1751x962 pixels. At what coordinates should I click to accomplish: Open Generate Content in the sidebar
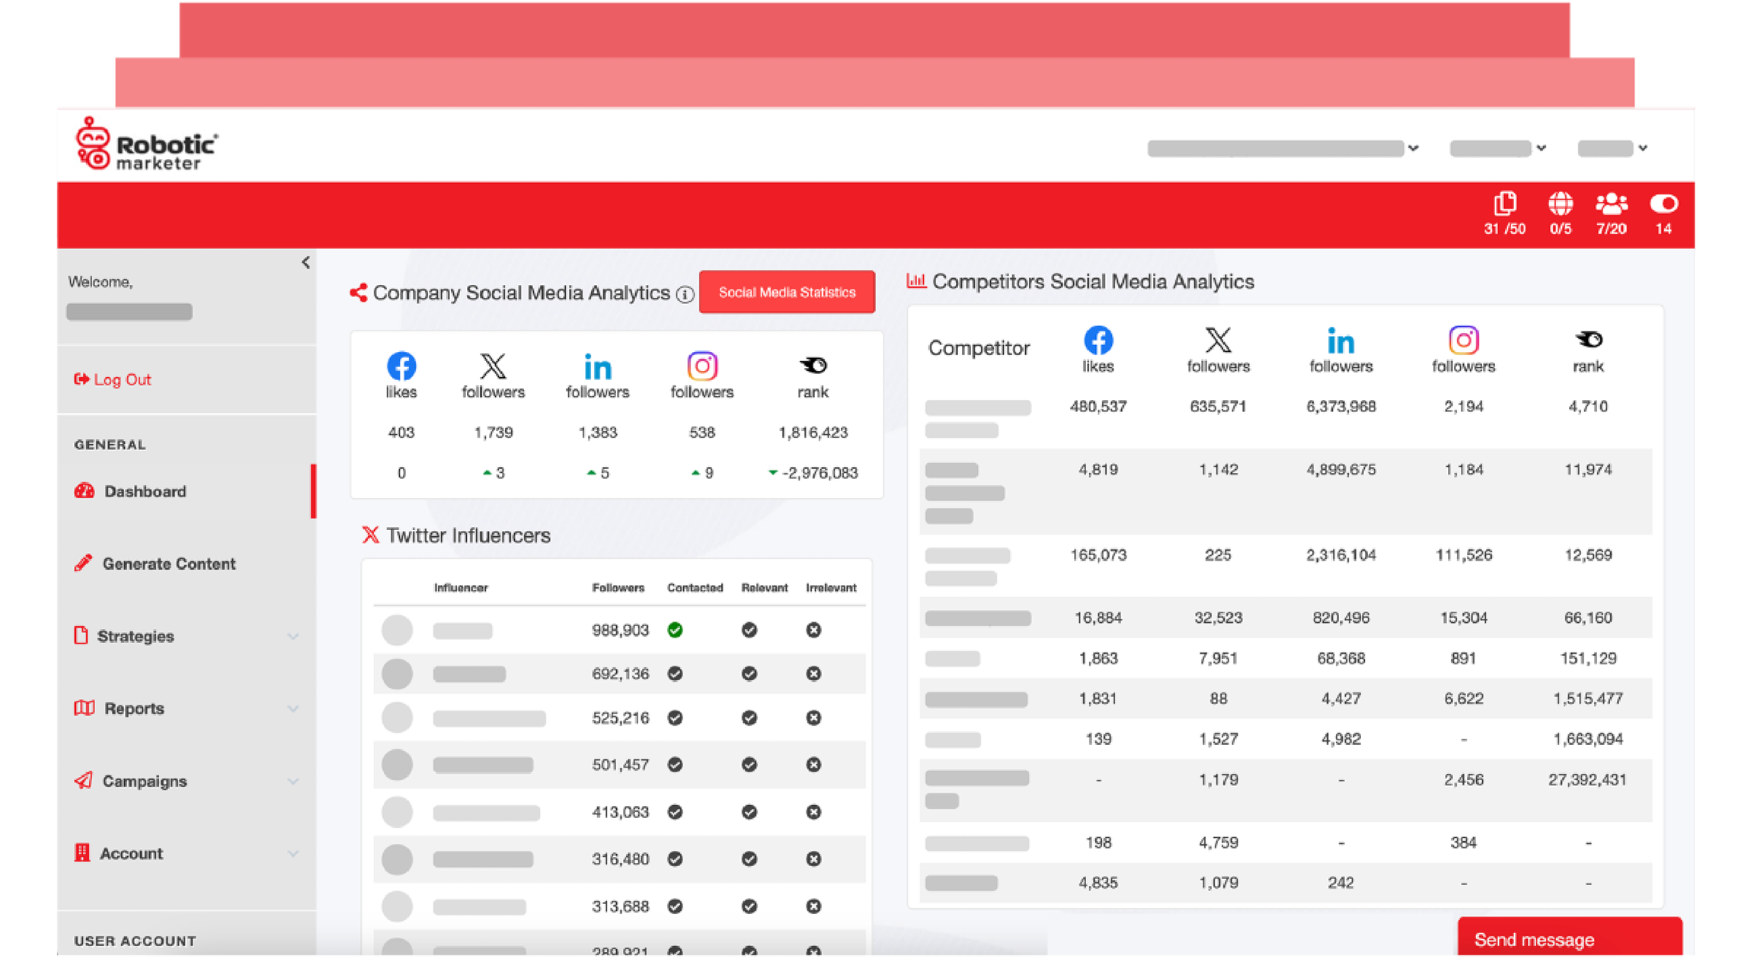coord(168,564)
